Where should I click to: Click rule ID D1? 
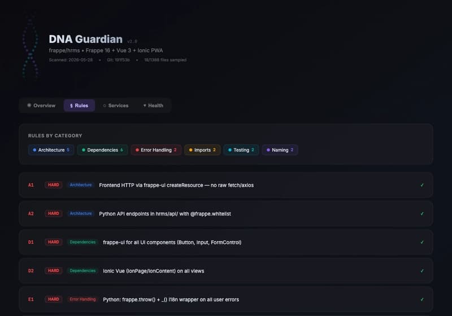point(31,242)
